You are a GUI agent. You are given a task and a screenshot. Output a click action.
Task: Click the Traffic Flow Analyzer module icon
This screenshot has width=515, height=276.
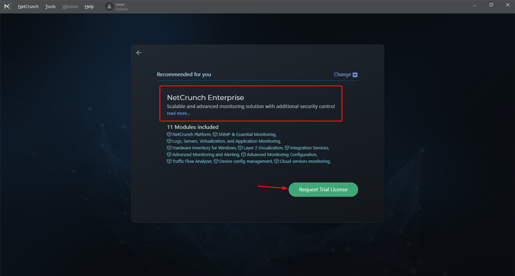coord(169,161)
